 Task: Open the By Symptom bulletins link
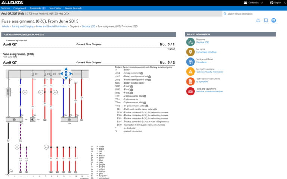(x=202, y=82)
